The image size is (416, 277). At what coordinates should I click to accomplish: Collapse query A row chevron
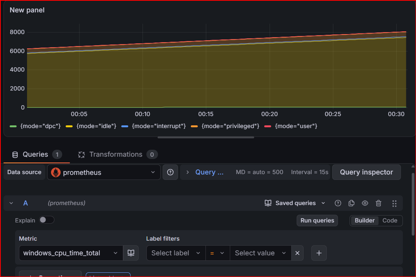(x=11, y=203)
